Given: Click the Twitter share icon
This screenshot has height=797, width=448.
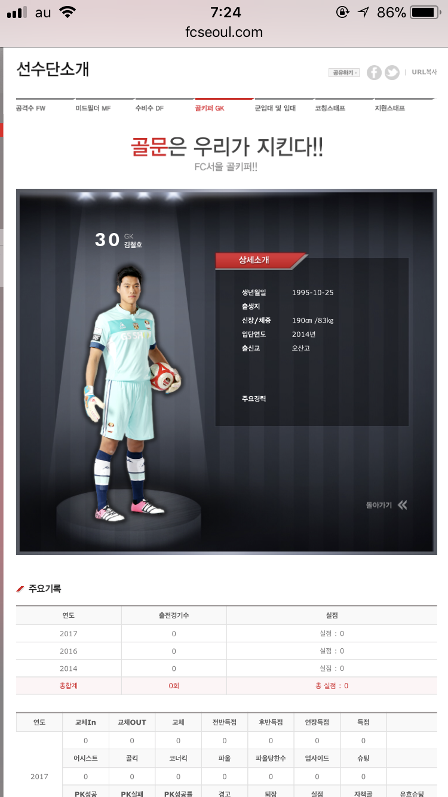Looking at the screenshot, I should coord(392,72).
